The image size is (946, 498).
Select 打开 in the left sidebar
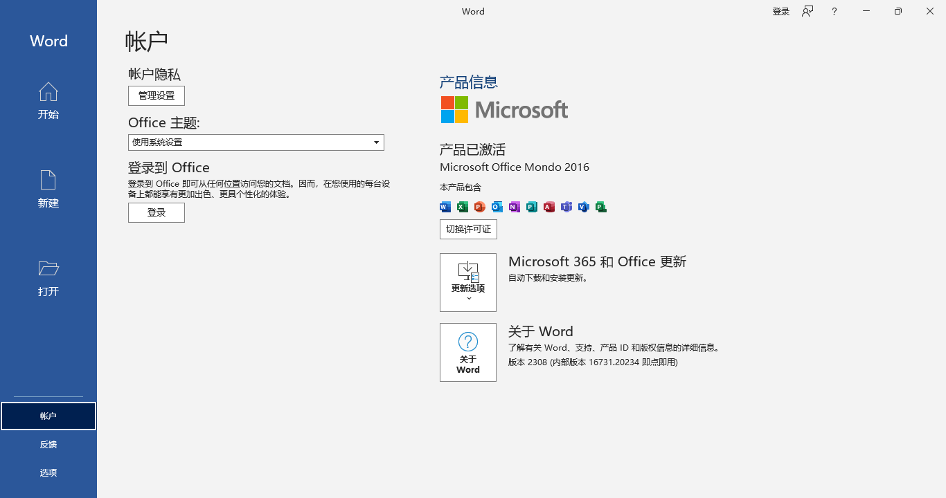(x=48, y=278)
